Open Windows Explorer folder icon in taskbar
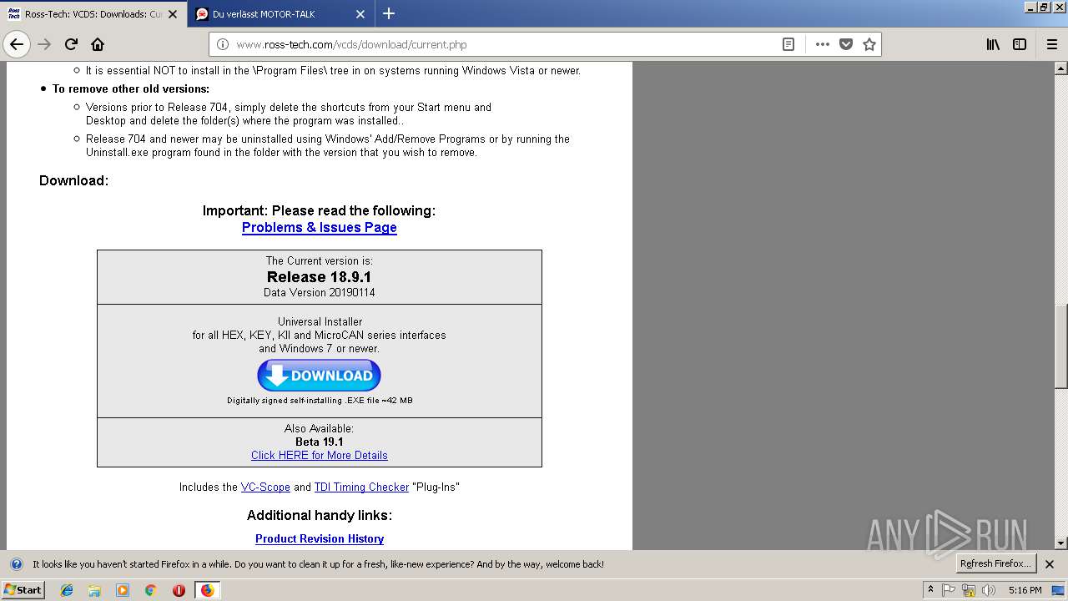This screenshot has height=601, width=1068. (94, 590)
